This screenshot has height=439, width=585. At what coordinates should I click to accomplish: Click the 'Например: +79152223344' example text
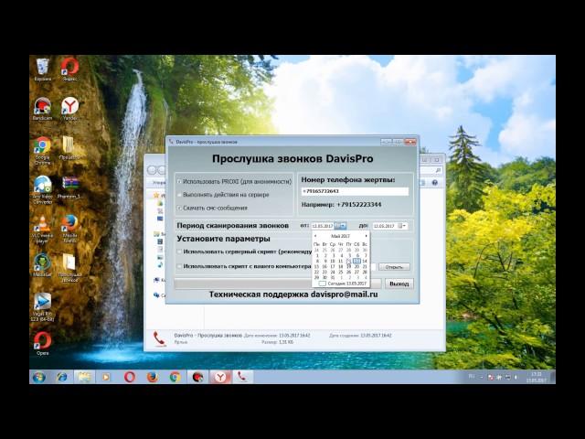click(x=341, y=205)
